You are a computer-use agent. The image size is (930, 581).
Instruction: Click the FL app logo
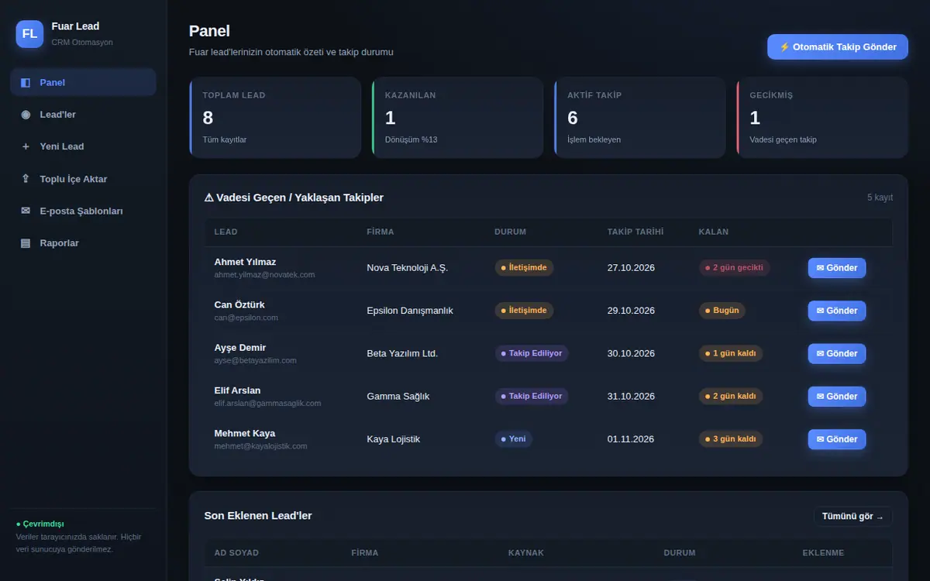[x=29, y=34]
